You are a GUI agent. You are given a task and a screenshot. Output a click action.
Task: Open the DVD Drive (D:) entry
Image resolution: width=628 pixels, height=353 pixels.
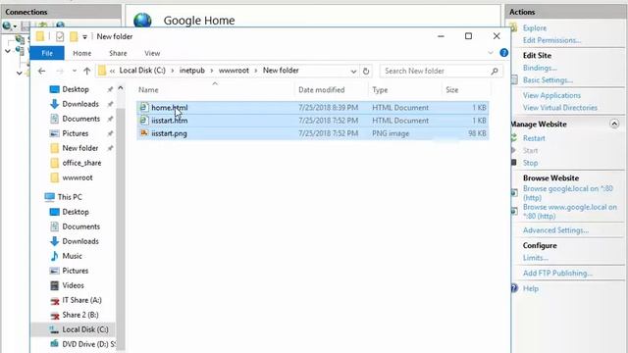pyautogui.click(x=88, y=344)
